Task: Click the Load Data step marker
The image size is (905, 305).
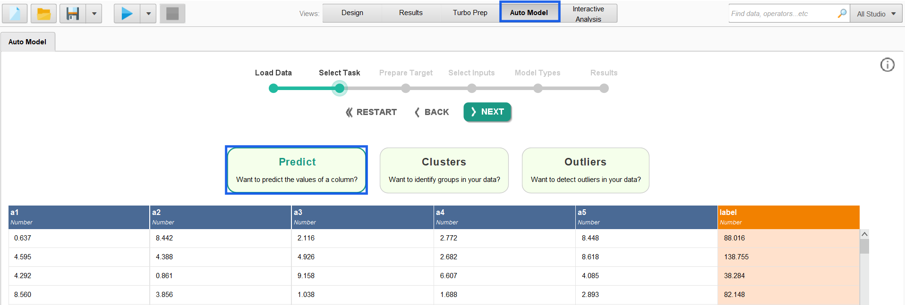Action: pyautogui.click(x=273, y=88)
